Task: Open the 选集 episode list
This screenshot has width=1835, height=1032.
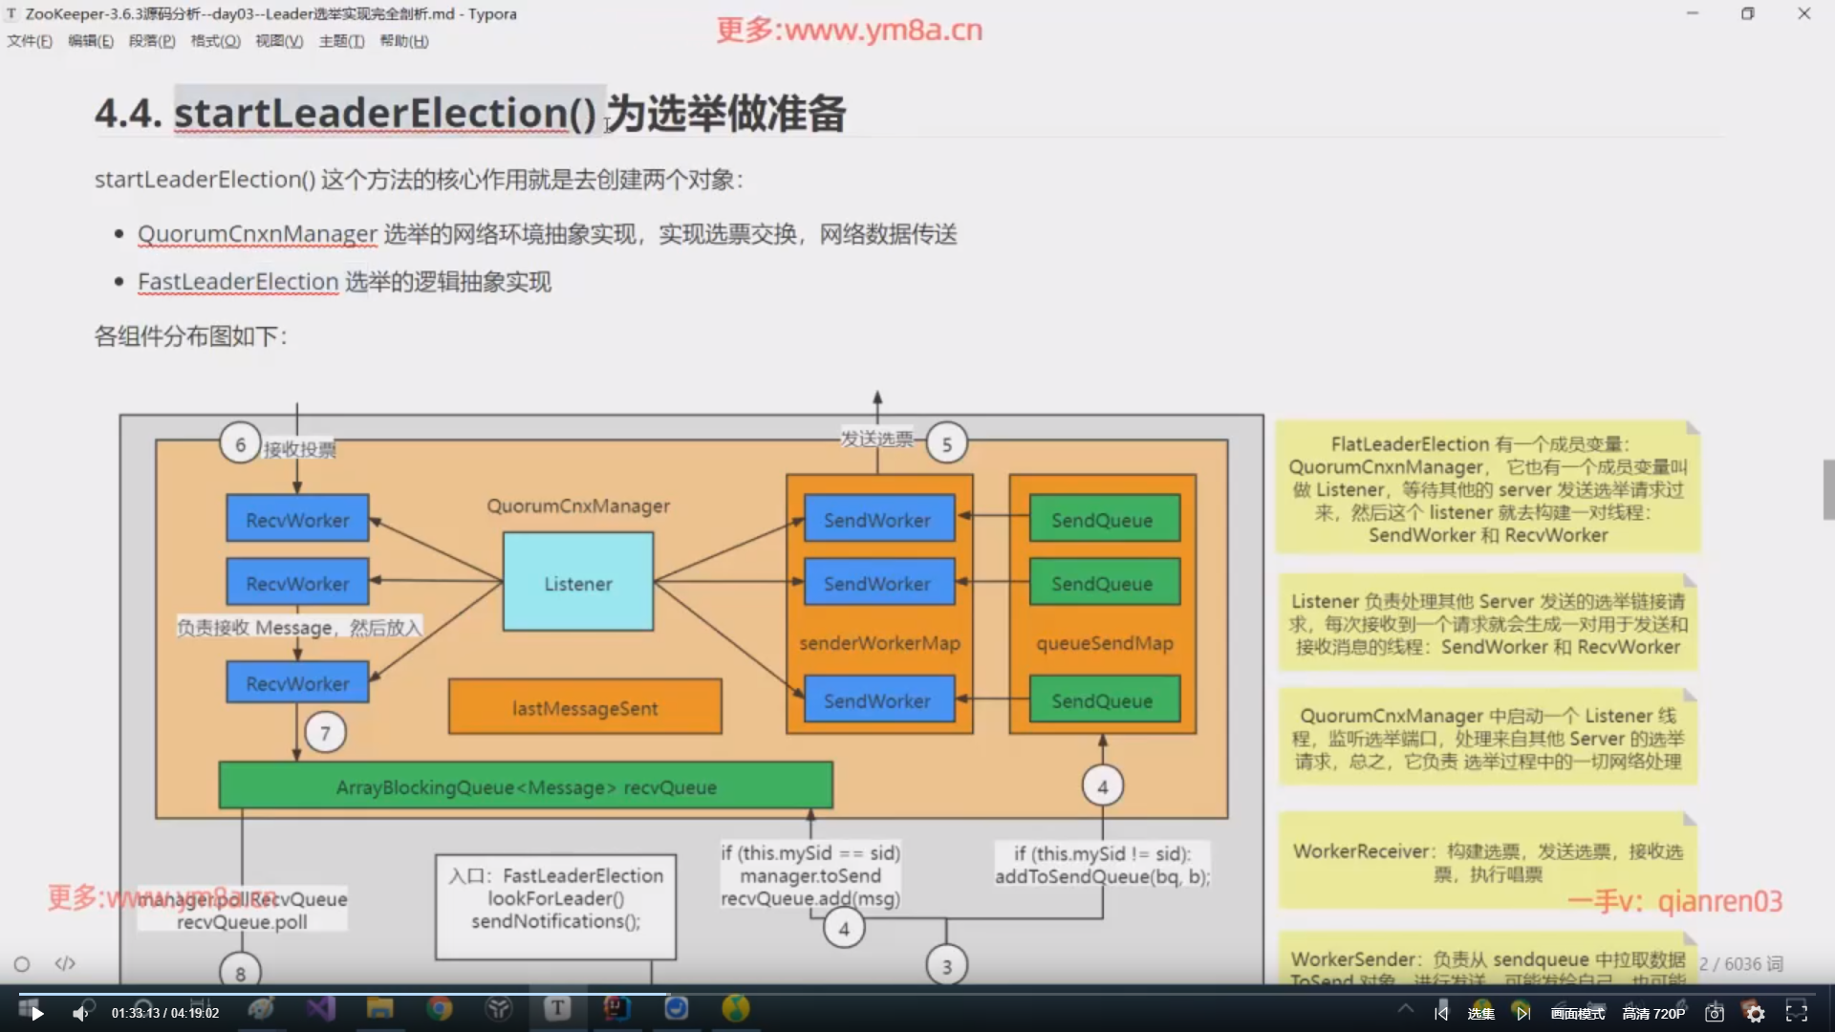Action: [x=1480, y=1013]
